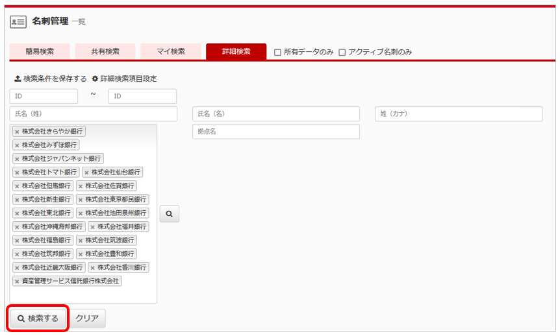Image resolution: width=560 pixels, height=336 pixels.
Task: Remove the 株式会社みずほ銀行 tag
Action: click(17, 145)
